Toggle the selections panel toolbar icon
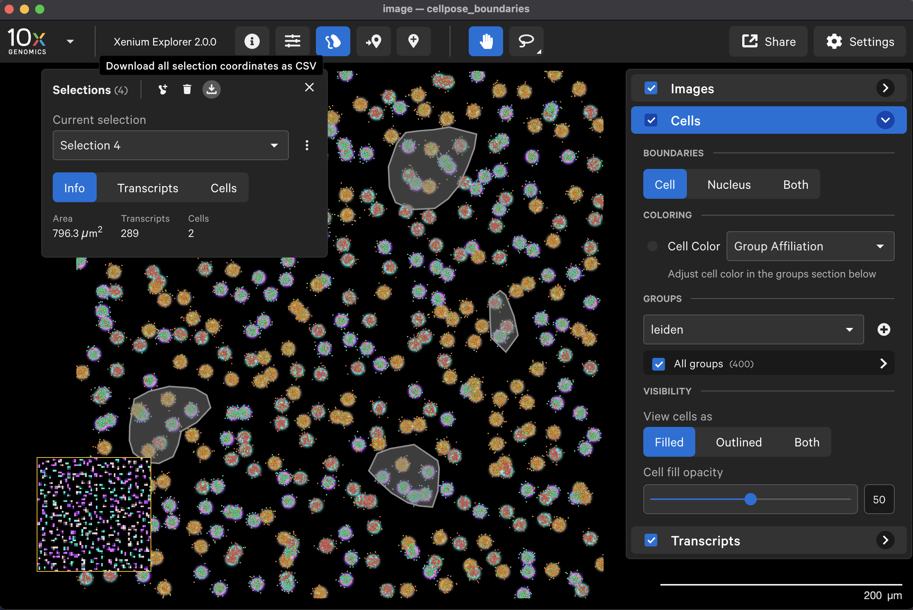The height and width of the screenshot is (610, 913). tap(332, 41)
